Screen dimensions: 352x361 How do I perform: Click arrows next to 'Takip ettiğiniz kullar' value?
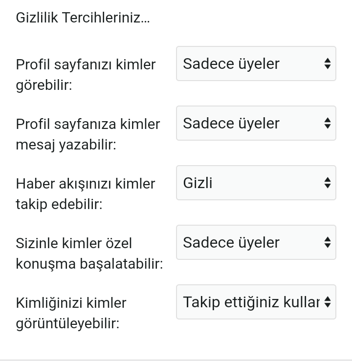[328, 302]
